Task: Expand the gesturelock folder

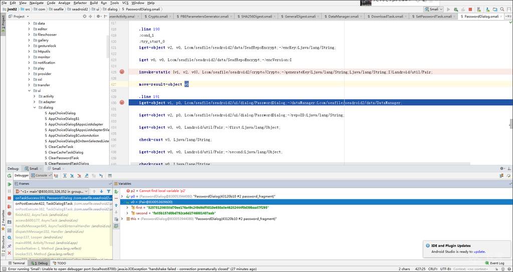Action: coord(29,46)
